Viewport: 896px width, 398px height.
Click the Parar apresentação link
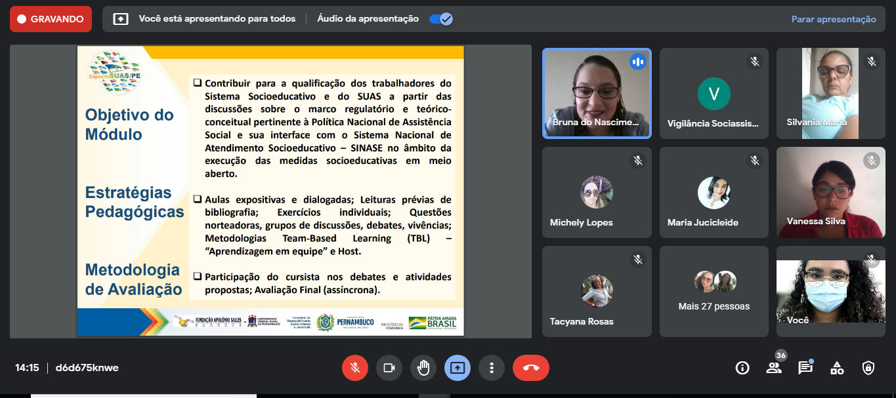click(834, 19)
